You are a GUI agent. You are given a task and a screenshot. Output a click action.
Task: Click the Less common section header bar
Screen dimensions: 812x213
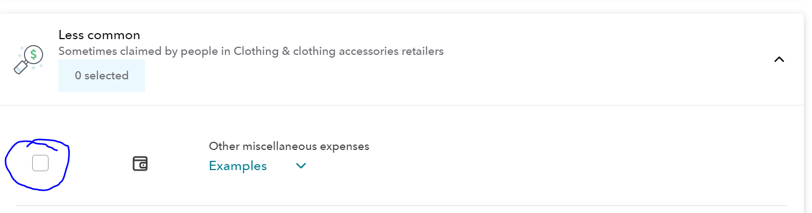click(402, 59)
